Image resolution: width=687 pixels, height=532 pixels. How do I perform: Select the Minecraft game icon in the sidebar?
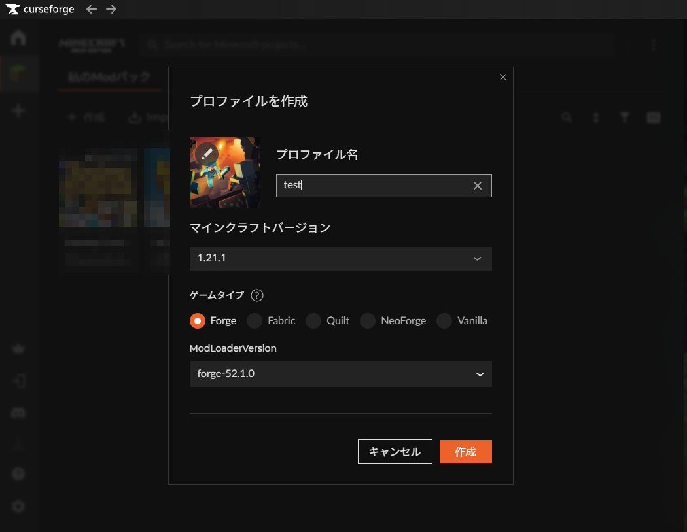(18, 73)
